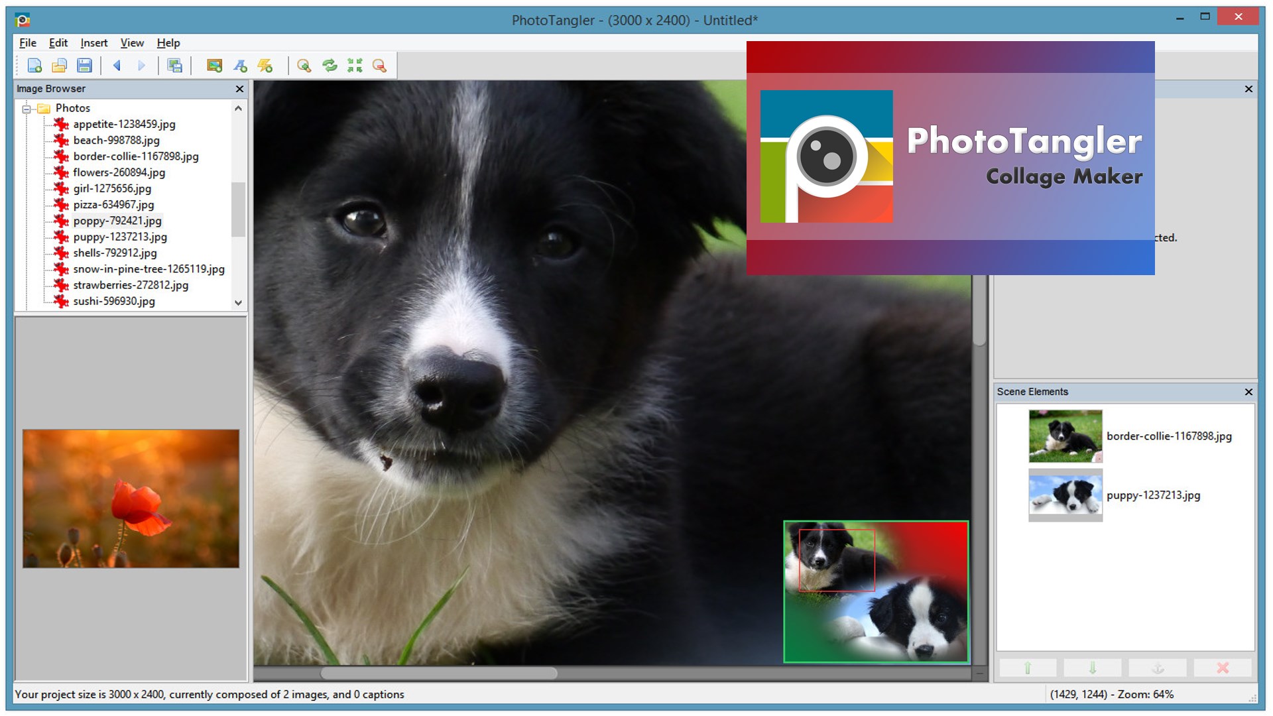1273x716 pixels.
Task: Click the Save project floppy icon
Action: pos(84,66)
